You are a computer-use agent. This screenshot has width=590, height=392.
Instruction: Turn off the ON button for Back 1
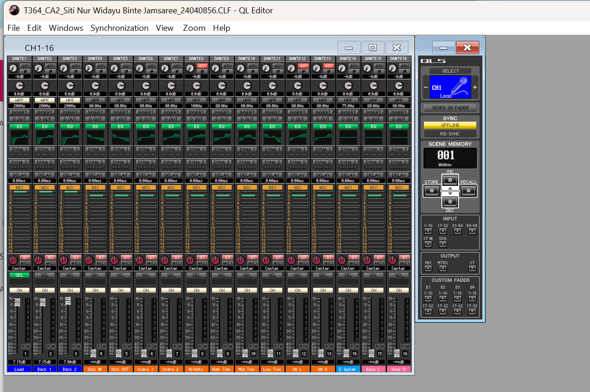point(45,290)
